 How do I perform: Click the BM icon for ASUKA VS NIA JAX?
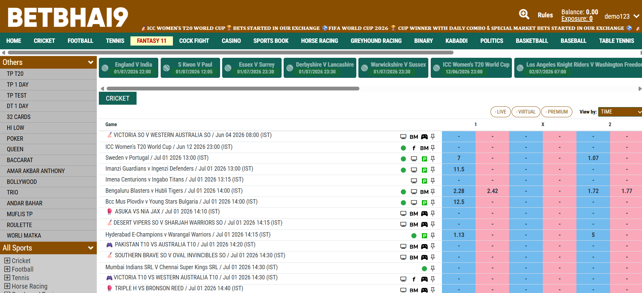414,213
